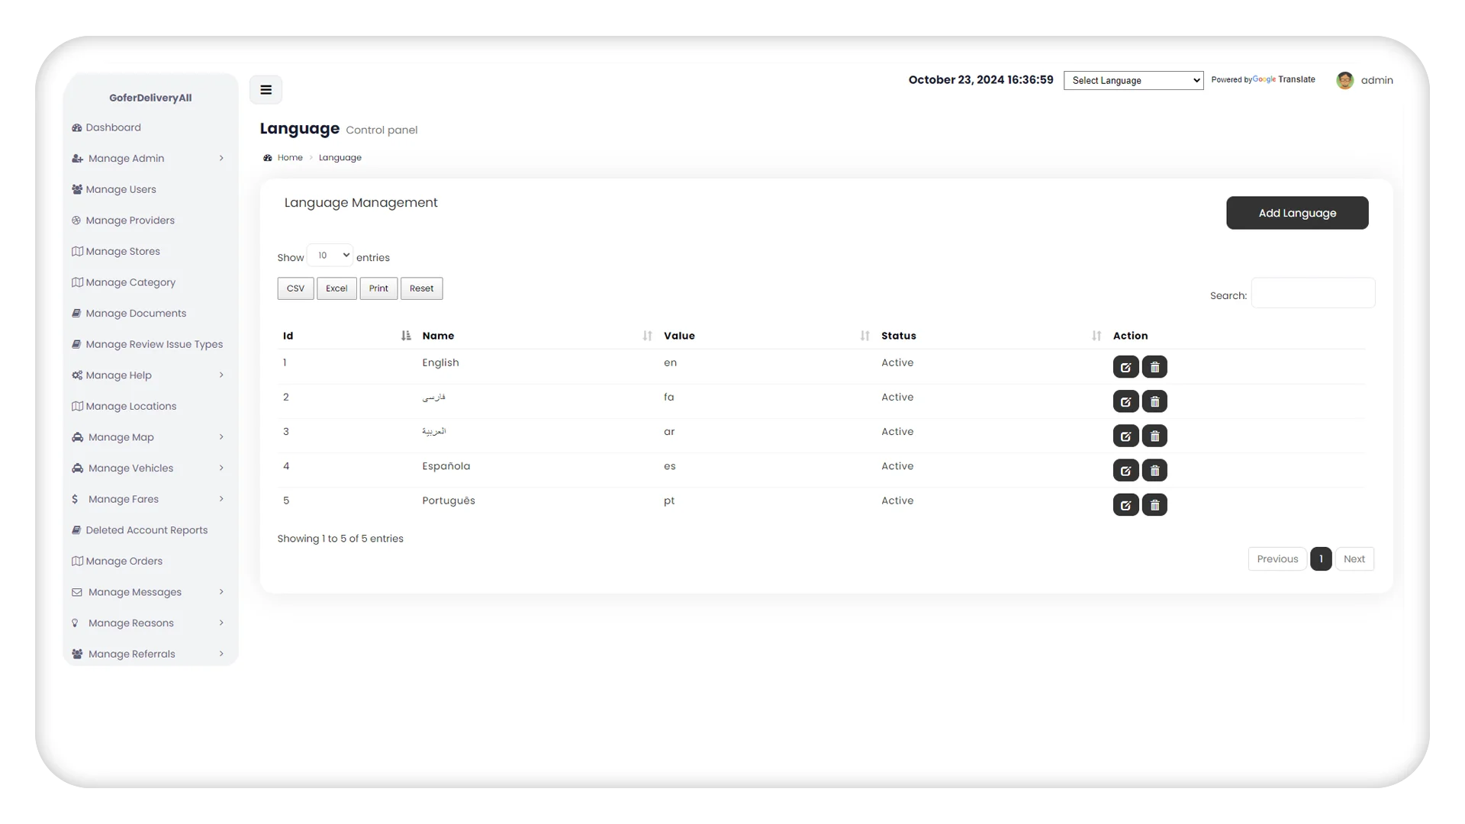
Task: Select language from Google Translate dropdown
Action: [1133, 79]
